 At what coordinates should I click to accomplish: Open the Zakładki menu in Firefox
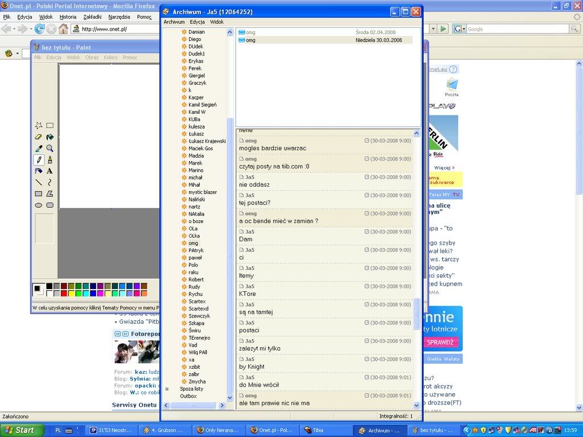click(92, 17)
